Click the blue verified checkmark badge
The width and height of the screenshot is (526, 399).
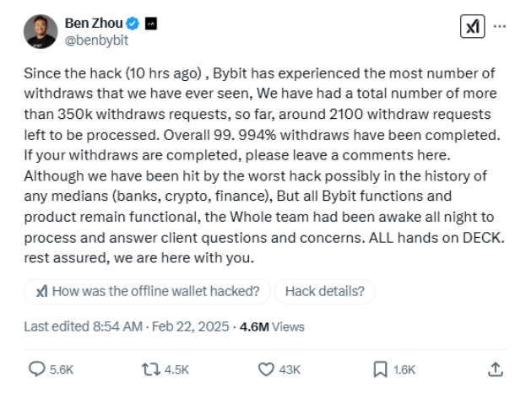(x=133, y=24)
